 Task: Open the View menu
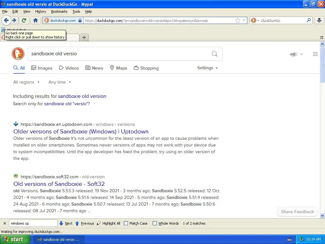click(x=27, y=11)
